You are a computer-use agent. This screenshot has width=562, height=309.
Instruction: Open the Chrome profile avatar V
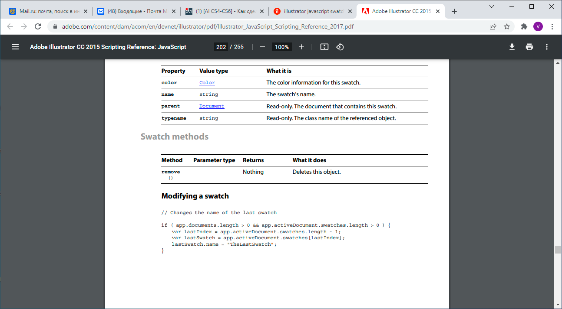(538, 26)
